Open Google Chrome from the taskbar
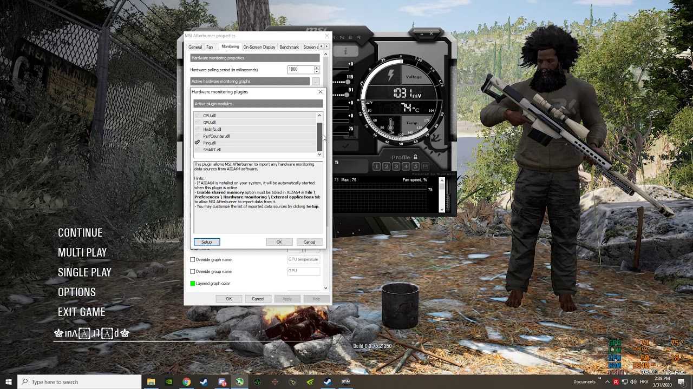693x389 pixels. (x=186, y=382)
